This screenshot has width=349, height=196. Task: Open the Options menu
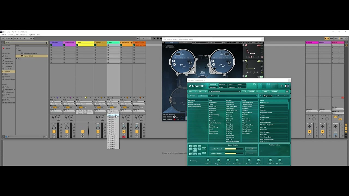(x=32, y=35)
